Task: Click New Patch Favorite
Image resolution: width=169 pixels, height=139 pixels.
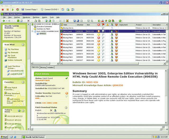Action: pos(11,88)
